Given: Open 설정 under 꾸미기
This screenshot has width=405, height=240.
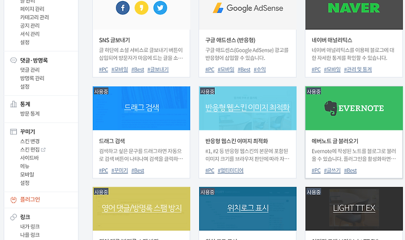Looking at the screenshot, I should point(25,183).
